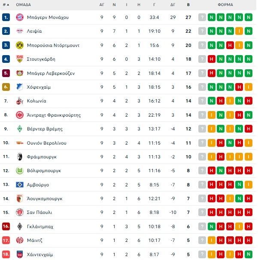Click the Eintracht Frankfurt eagle crest
Viewport: 258px width, 260px height.
(x=19, y=115)
